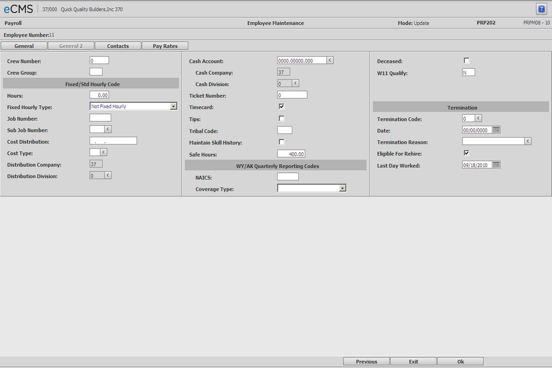Click the 'PRPM08 - 10' text

(x=536, y=23)
